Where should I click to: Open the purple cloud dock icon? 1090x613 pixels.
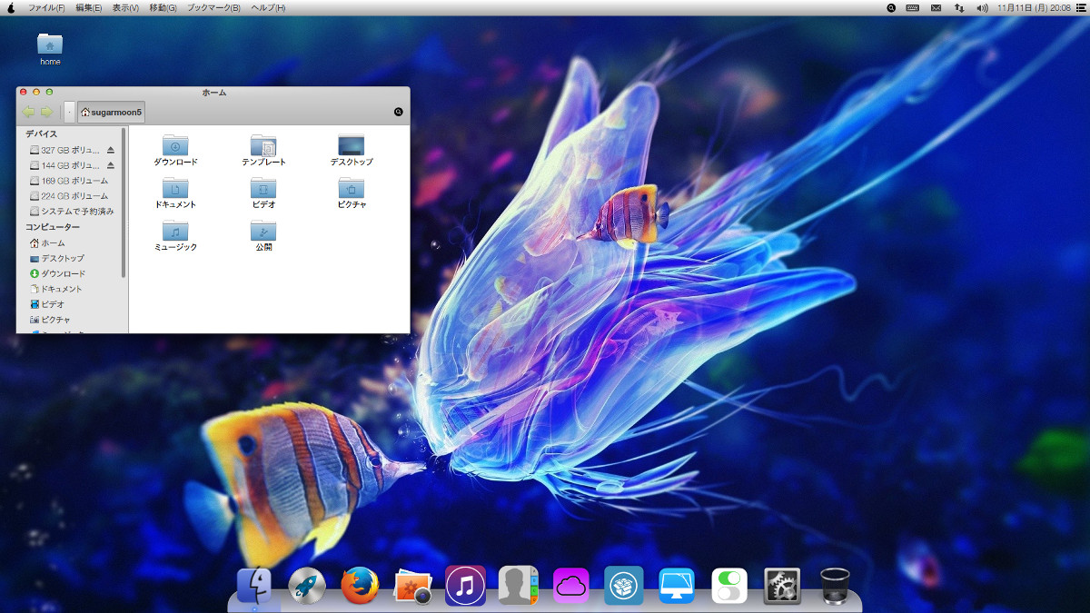pyautogui.click(x=571, y=586)
